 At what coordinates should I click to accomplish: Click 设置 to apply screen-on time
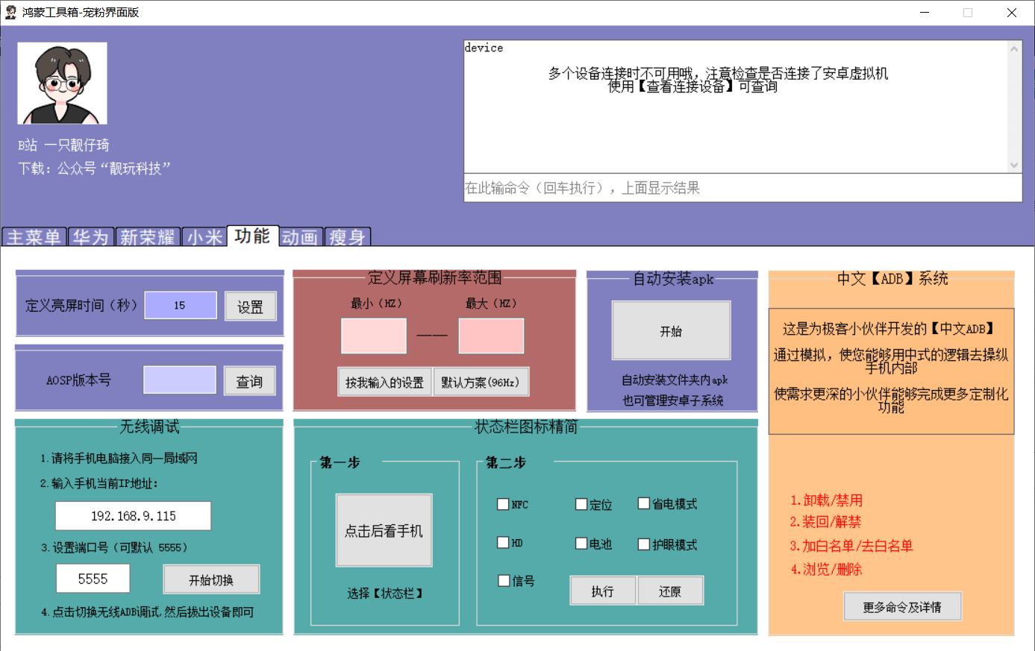250,305
